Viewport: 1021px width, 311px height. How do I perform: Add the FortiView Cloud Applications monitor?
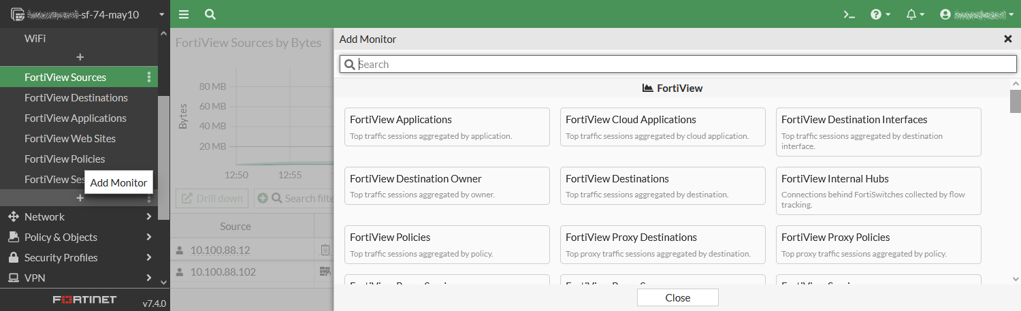tap(662, 127)
